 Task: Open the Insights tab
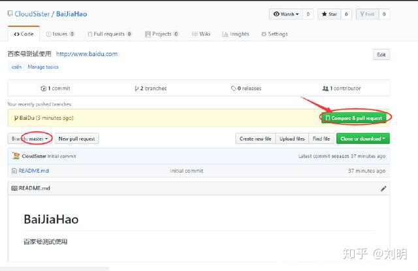(x=235, y=34)
